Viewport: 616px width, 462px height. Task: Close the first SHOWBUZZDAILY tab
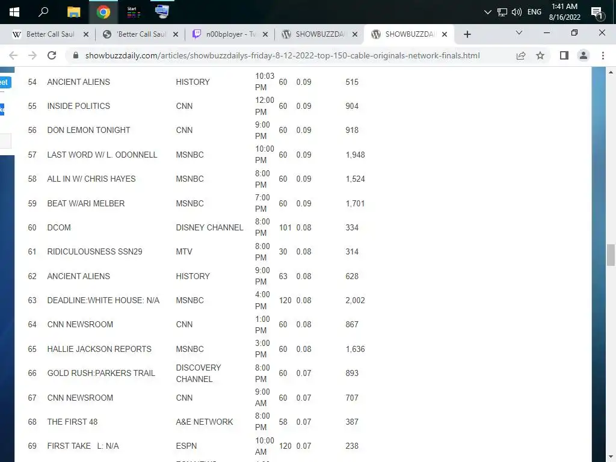click(355, 34)
